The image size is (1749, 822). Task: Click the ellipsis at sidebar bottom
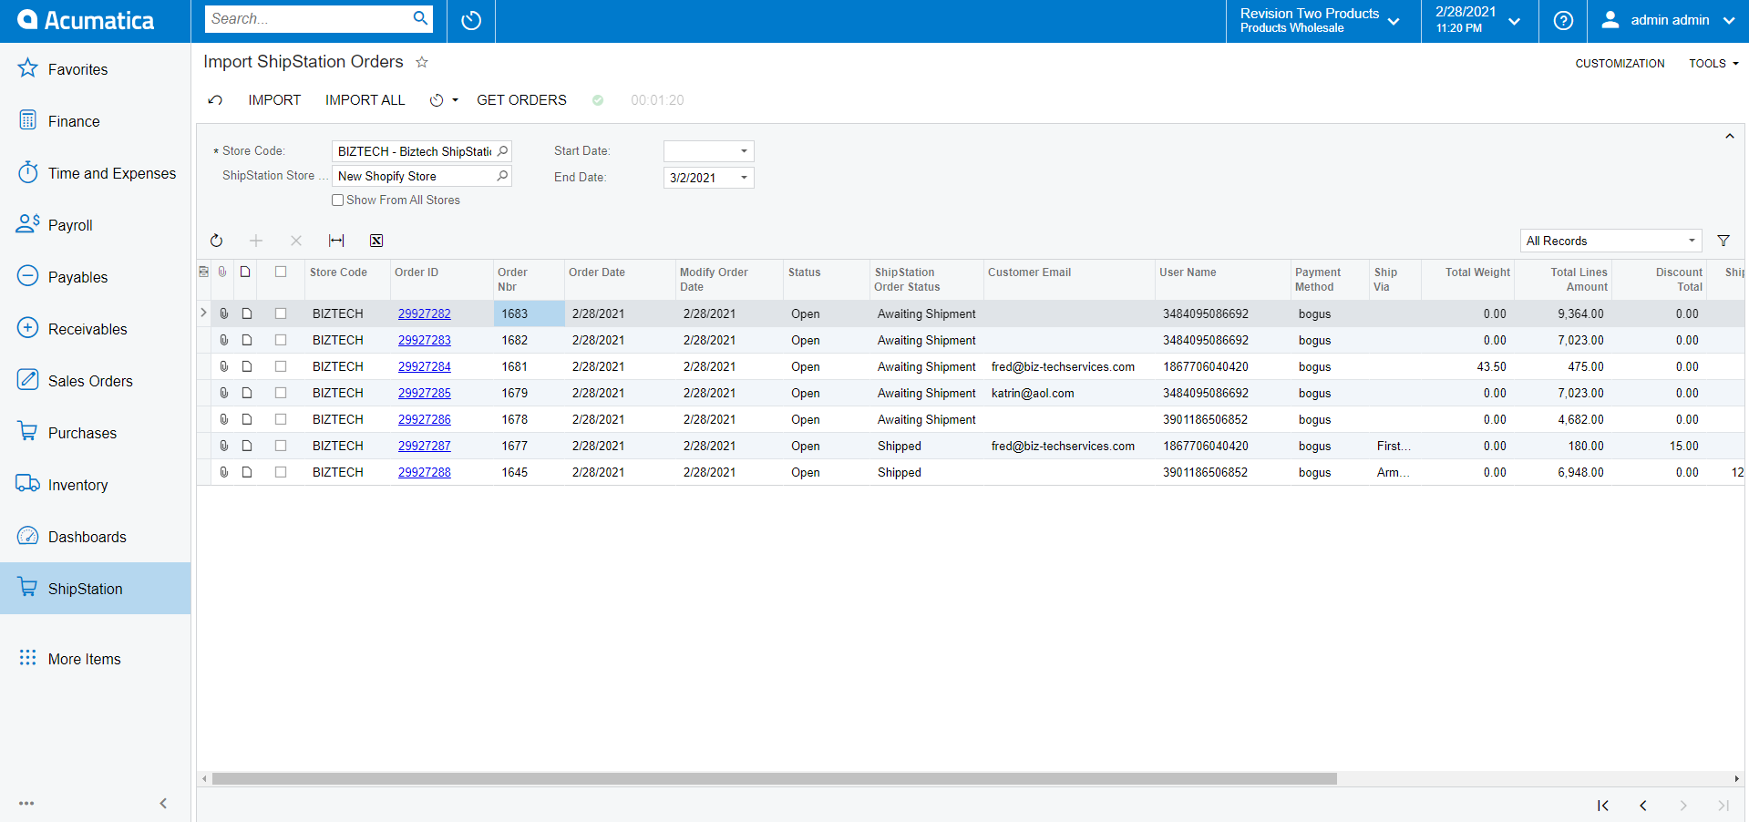tap(26, 804)
